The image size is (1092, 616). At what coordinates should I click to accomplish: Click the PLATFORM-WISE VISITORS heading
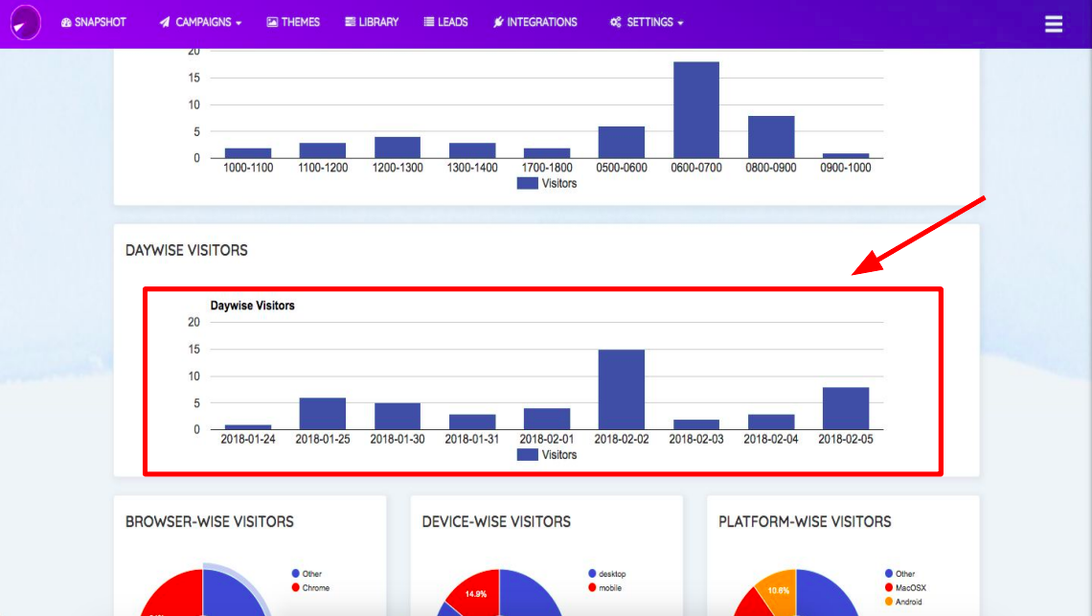pos(805,521)
